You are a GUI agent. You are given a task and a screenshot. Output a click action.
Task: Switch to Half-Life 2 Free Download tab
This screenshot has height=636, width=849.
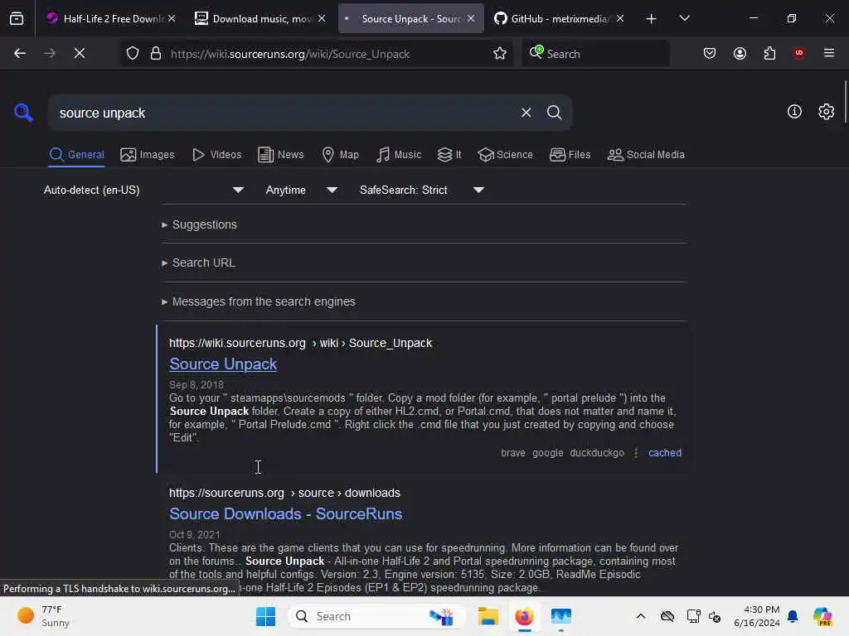coord(111,18)
